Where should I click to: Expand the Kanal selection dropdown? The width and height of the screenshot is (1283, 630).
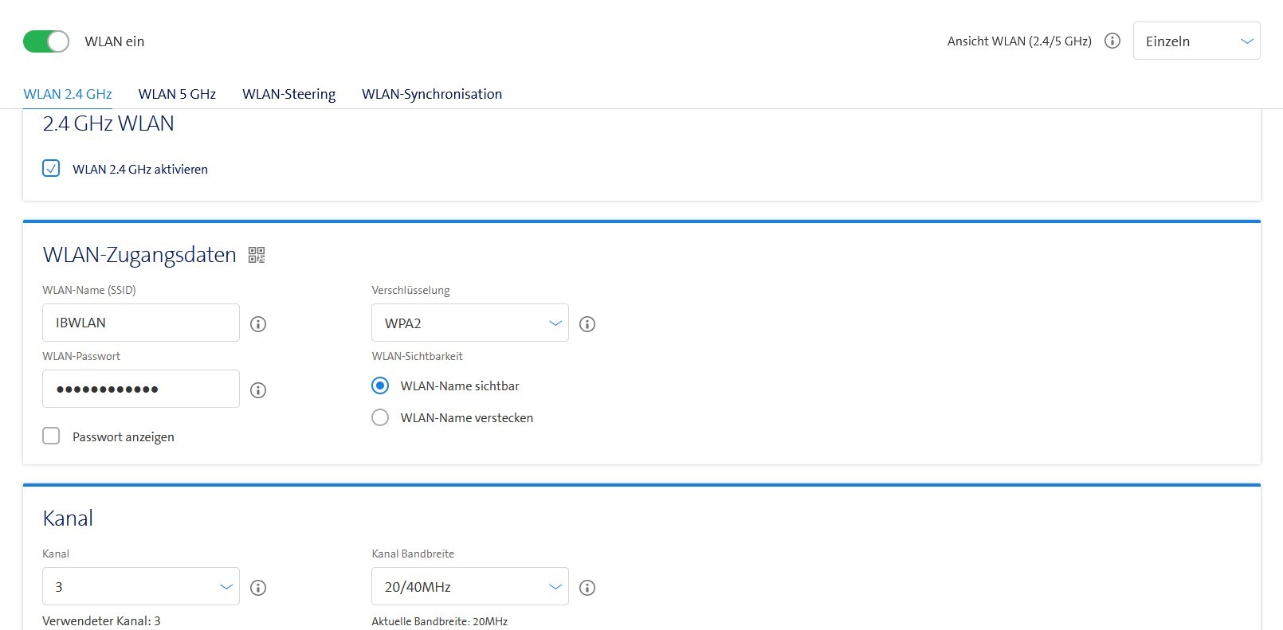coord(141,587)
